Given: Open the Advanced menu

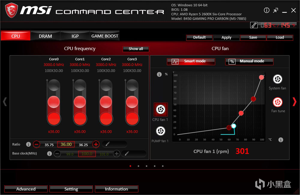Looking at the screenshot, I should [x=26, y=189].
